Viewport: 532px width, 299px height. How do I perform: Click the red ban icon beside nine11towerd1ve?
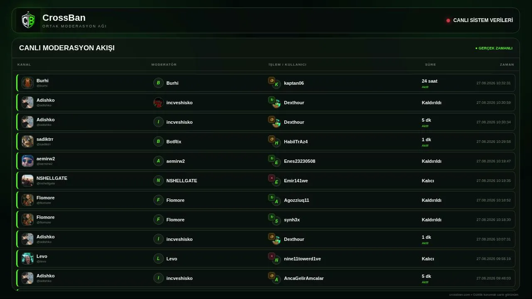click(x=271, y=256)
